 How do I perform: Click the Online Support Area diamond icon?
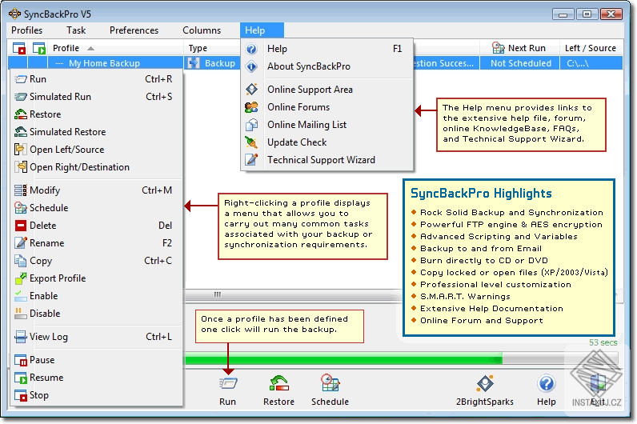pos(251,90)
